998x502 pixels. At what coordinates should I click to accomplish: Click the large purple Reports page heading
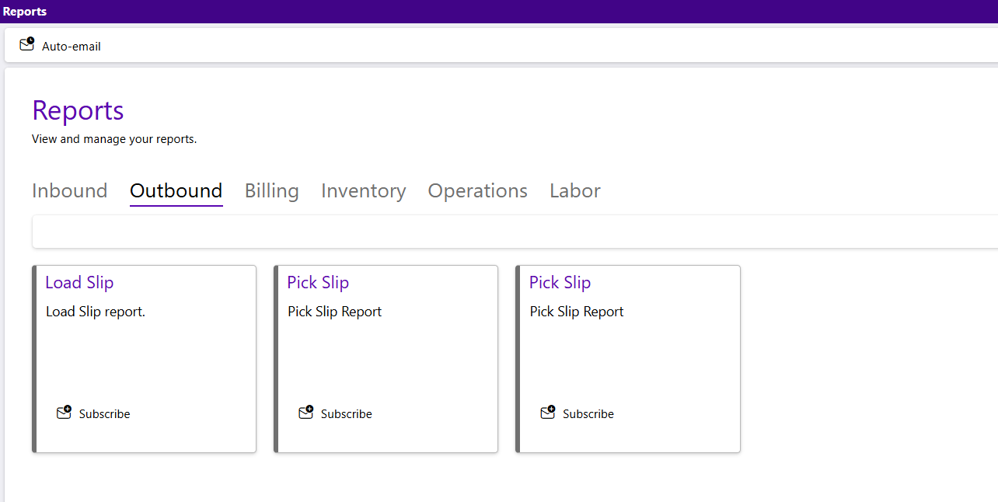(x=78, y=110)
